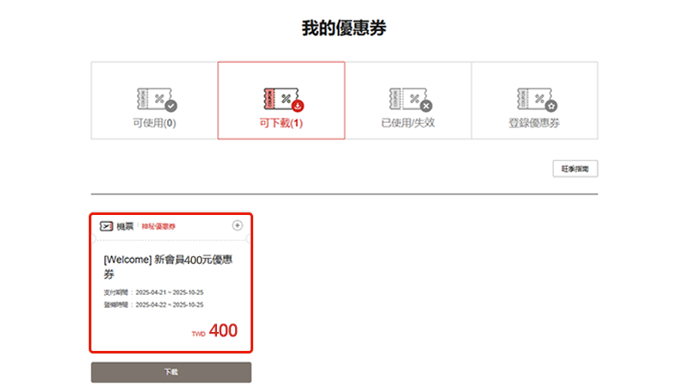Expand coupon details with the plus icon

click(x=238, y=225)
